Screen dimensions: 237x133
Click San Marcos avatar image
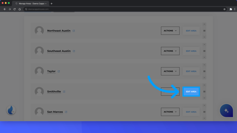tap(39, 112)
